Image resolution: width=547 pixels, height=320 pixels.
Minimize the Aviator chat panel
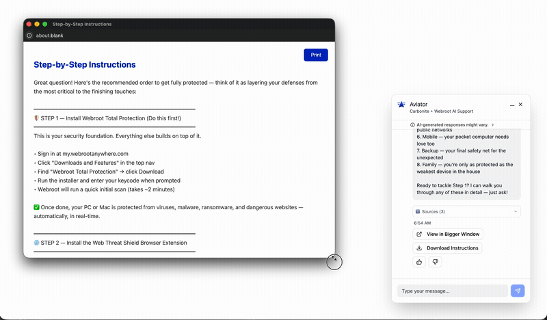tap(511, 105)
